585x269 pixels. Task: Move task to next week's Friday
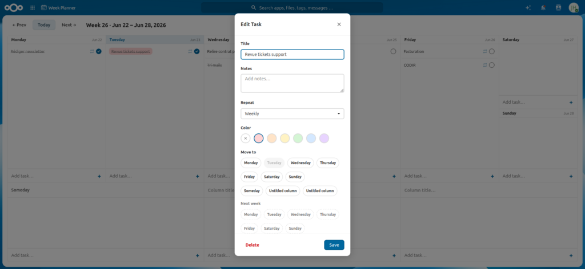click(x=249, y=229)
